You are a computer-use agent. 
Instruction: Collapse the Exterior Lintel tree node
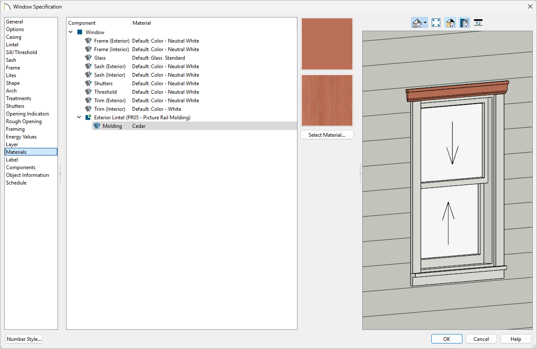point(79,118)
